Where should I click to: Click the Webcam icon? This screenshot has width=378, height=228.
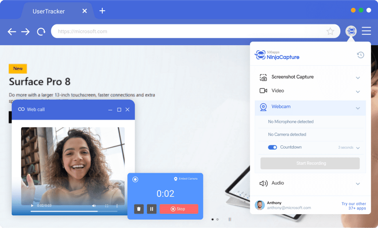tap(263, 107)
